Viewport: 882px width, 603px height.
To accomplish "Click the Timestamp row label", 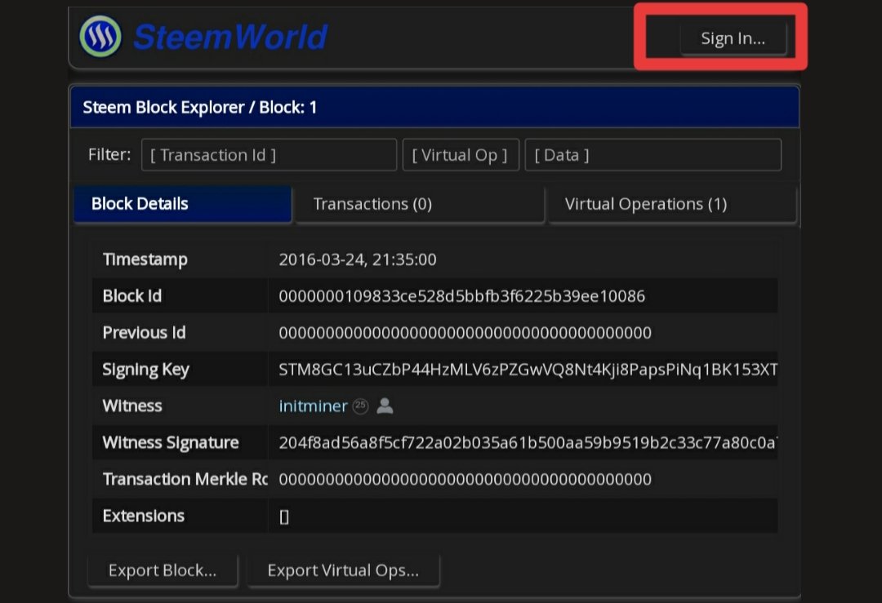I will point(145,259).
